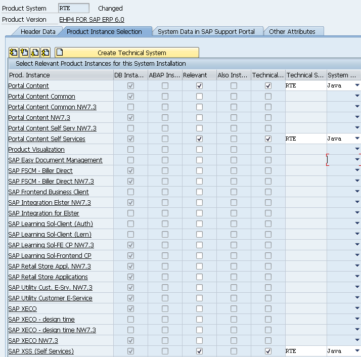Open System type dropdown for SAP Retail Store Applications
The width and height of the screenshot is (361, 357).
click(357, 276)
